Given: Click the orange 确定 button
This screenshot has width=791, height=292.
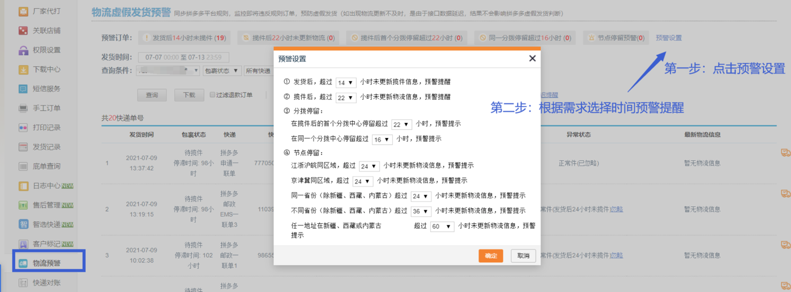Looking at the screenshot, I should tap(490, 256).
